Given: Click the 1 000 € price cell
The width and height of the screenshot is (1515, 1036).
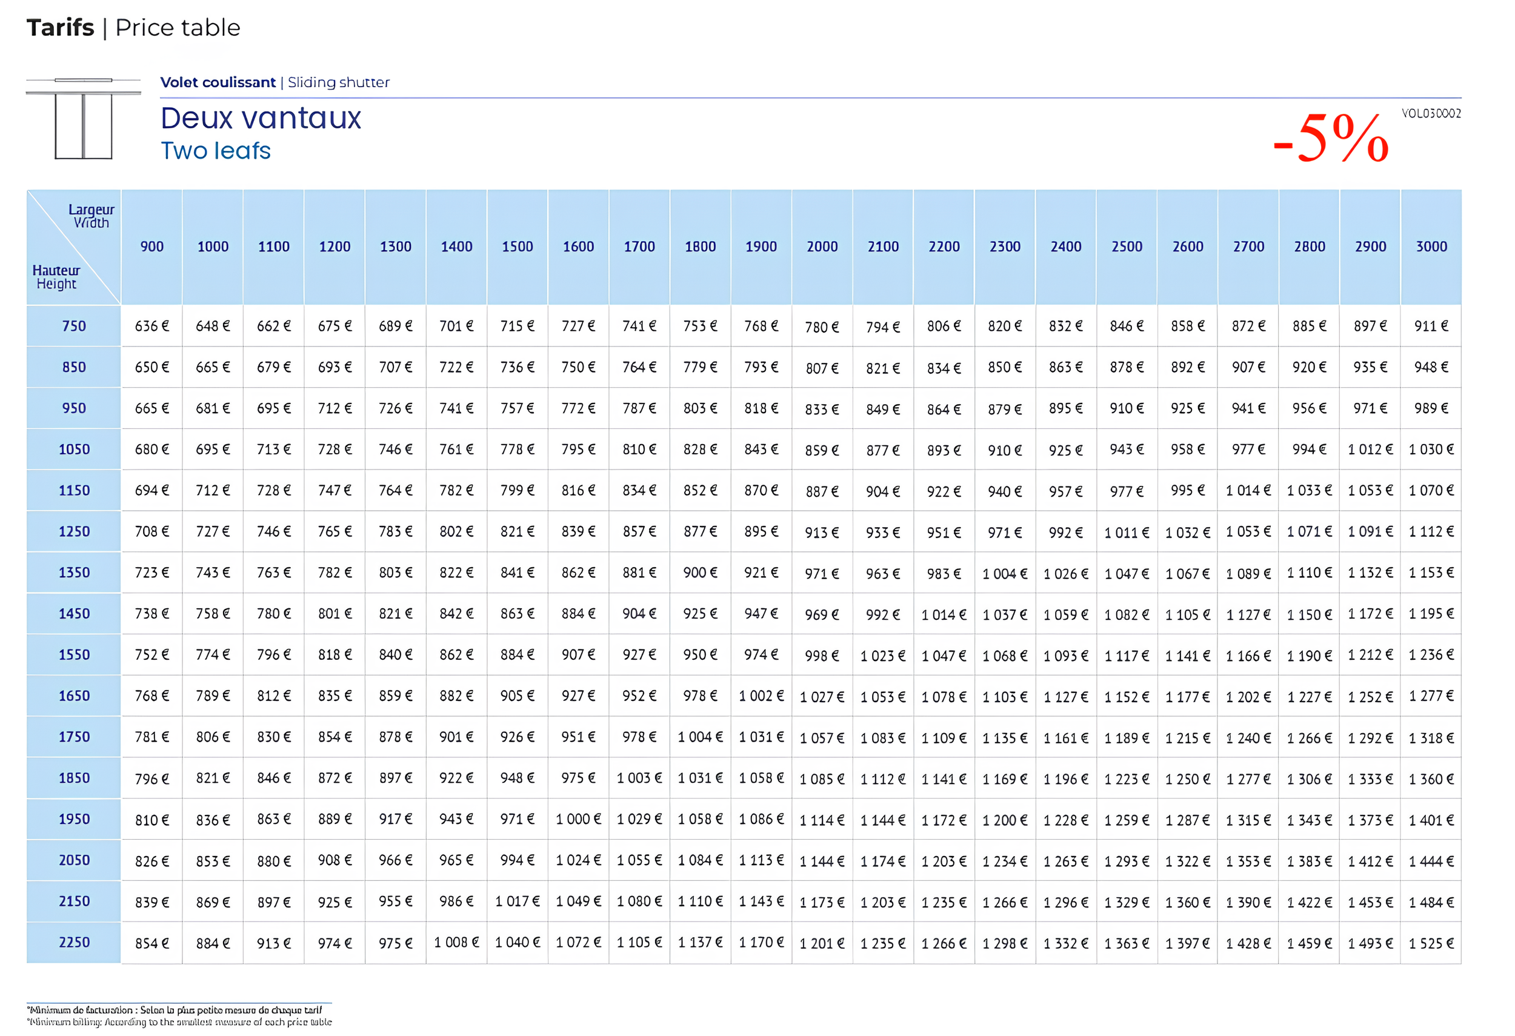Looking at the screenshot, I should pos(578,820).
